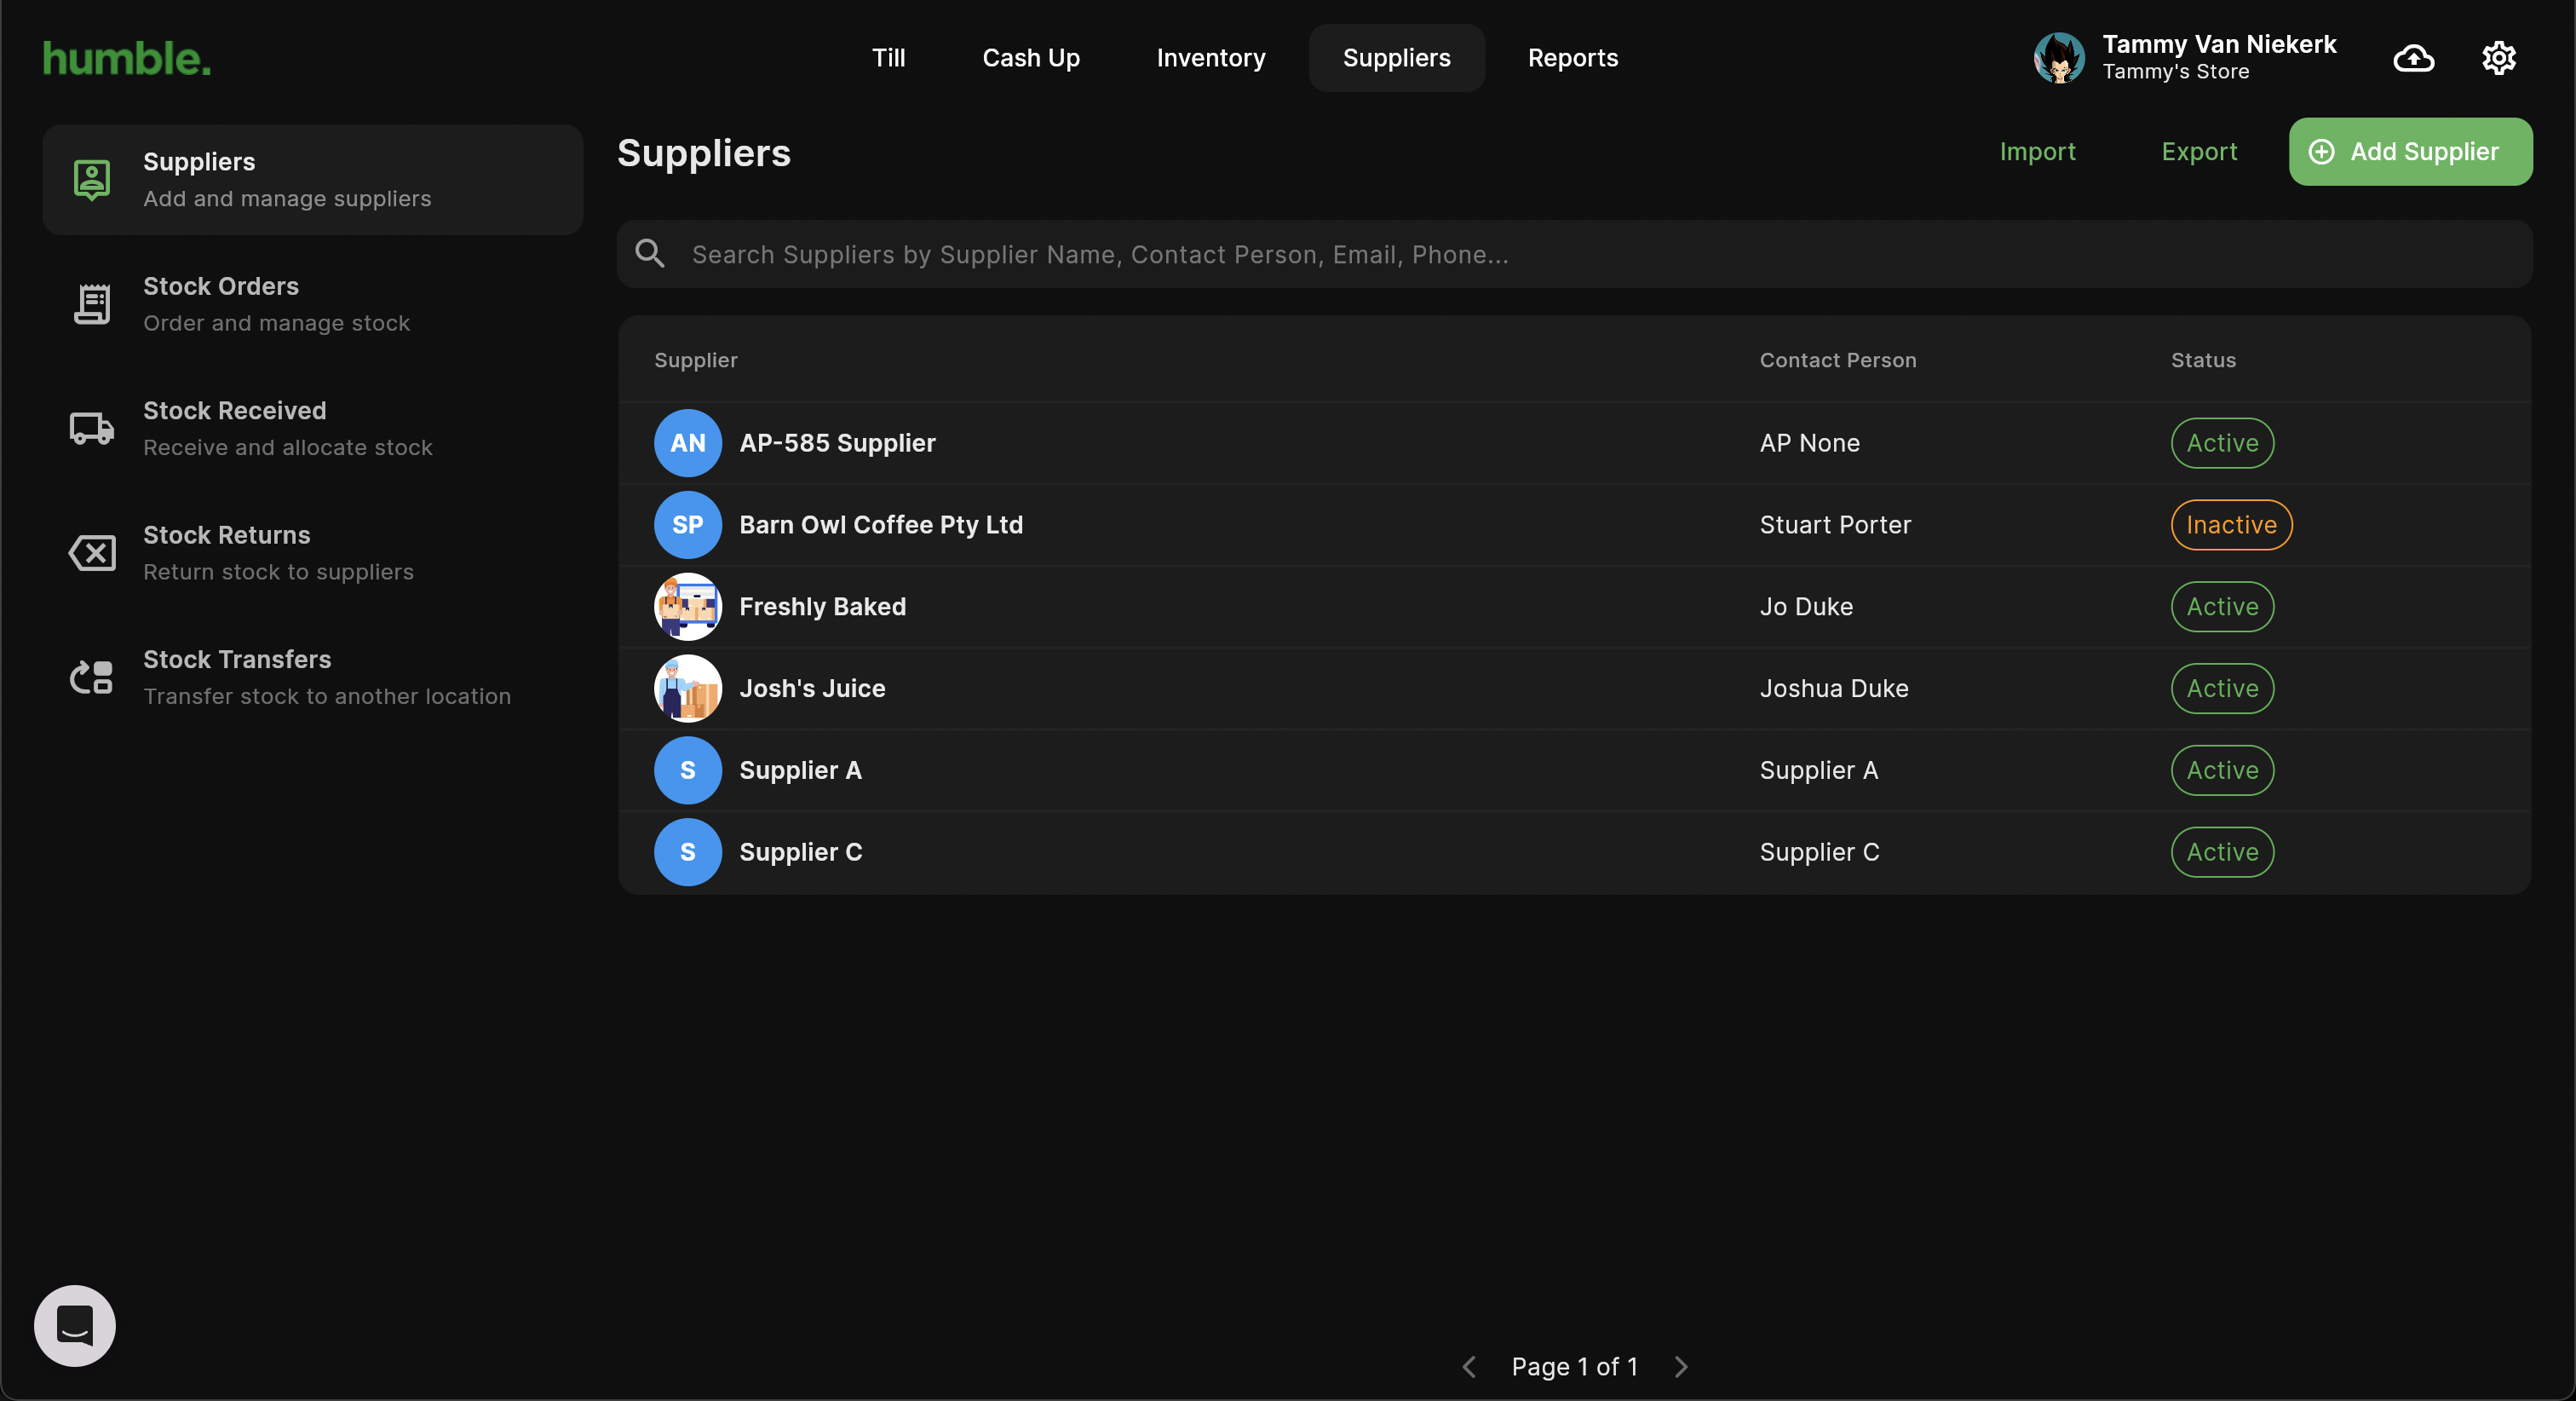Open the AP-585 Supplier row
2576x1401 pixels.
1574,443
